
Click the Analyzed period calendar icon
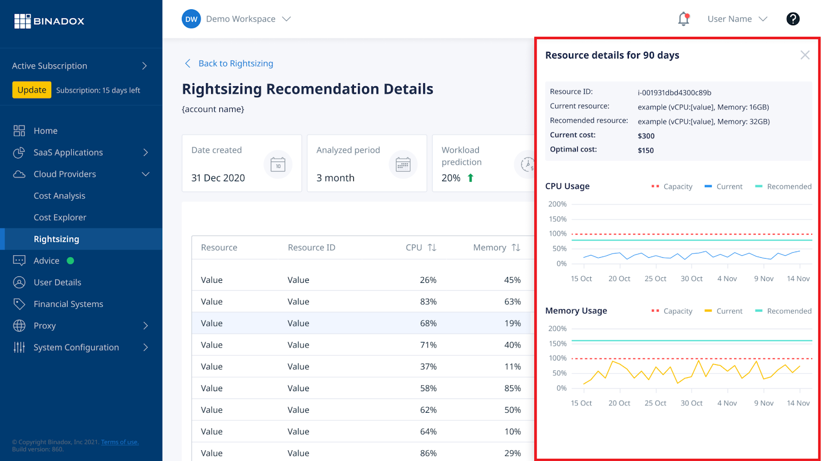point(403,164)
